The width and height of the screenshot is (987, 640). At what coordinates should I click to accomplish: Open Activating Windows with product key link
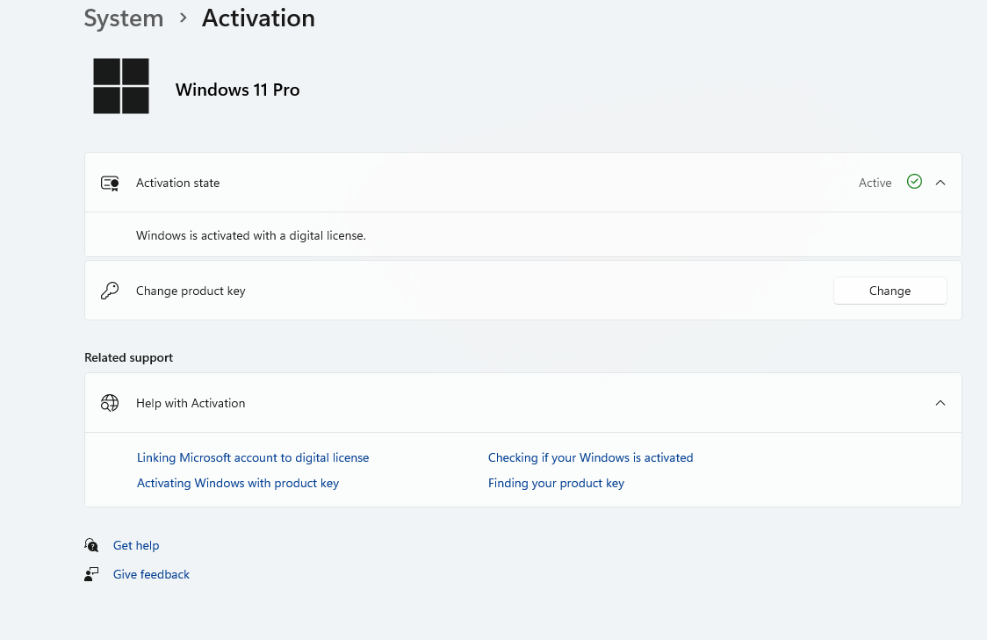pos(238,483)
